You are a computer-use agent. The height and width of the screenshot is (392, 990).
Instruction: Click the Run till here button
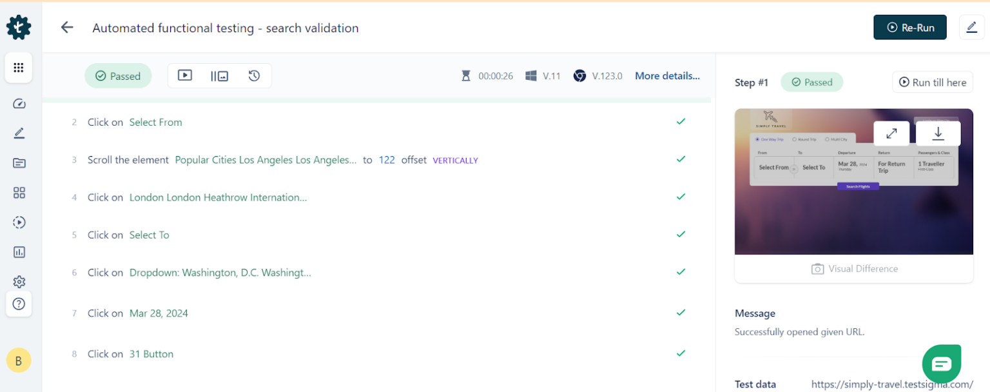pos(932,82)
